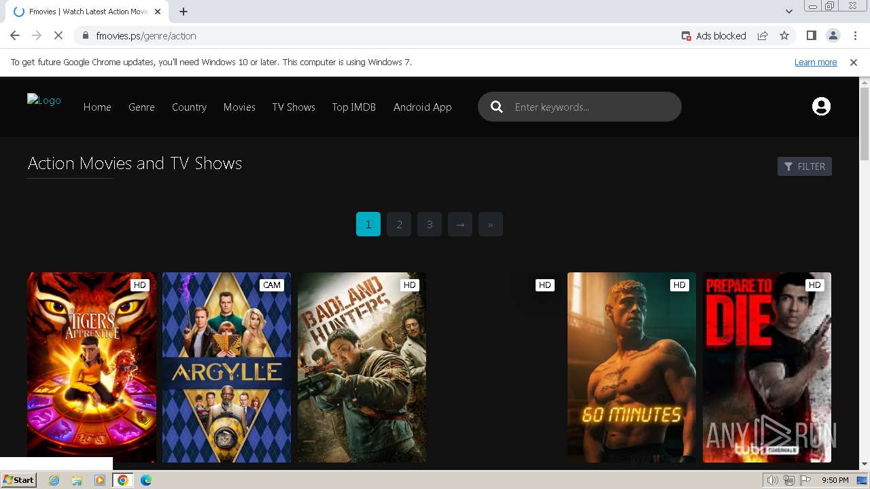Click the padlock site info icon
870x489 pixels.
85,36
